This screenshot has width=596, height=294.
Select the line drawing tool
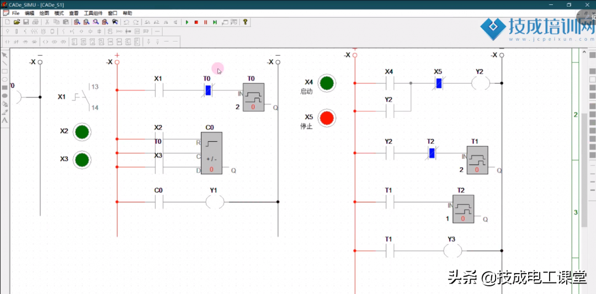[5, 63]
